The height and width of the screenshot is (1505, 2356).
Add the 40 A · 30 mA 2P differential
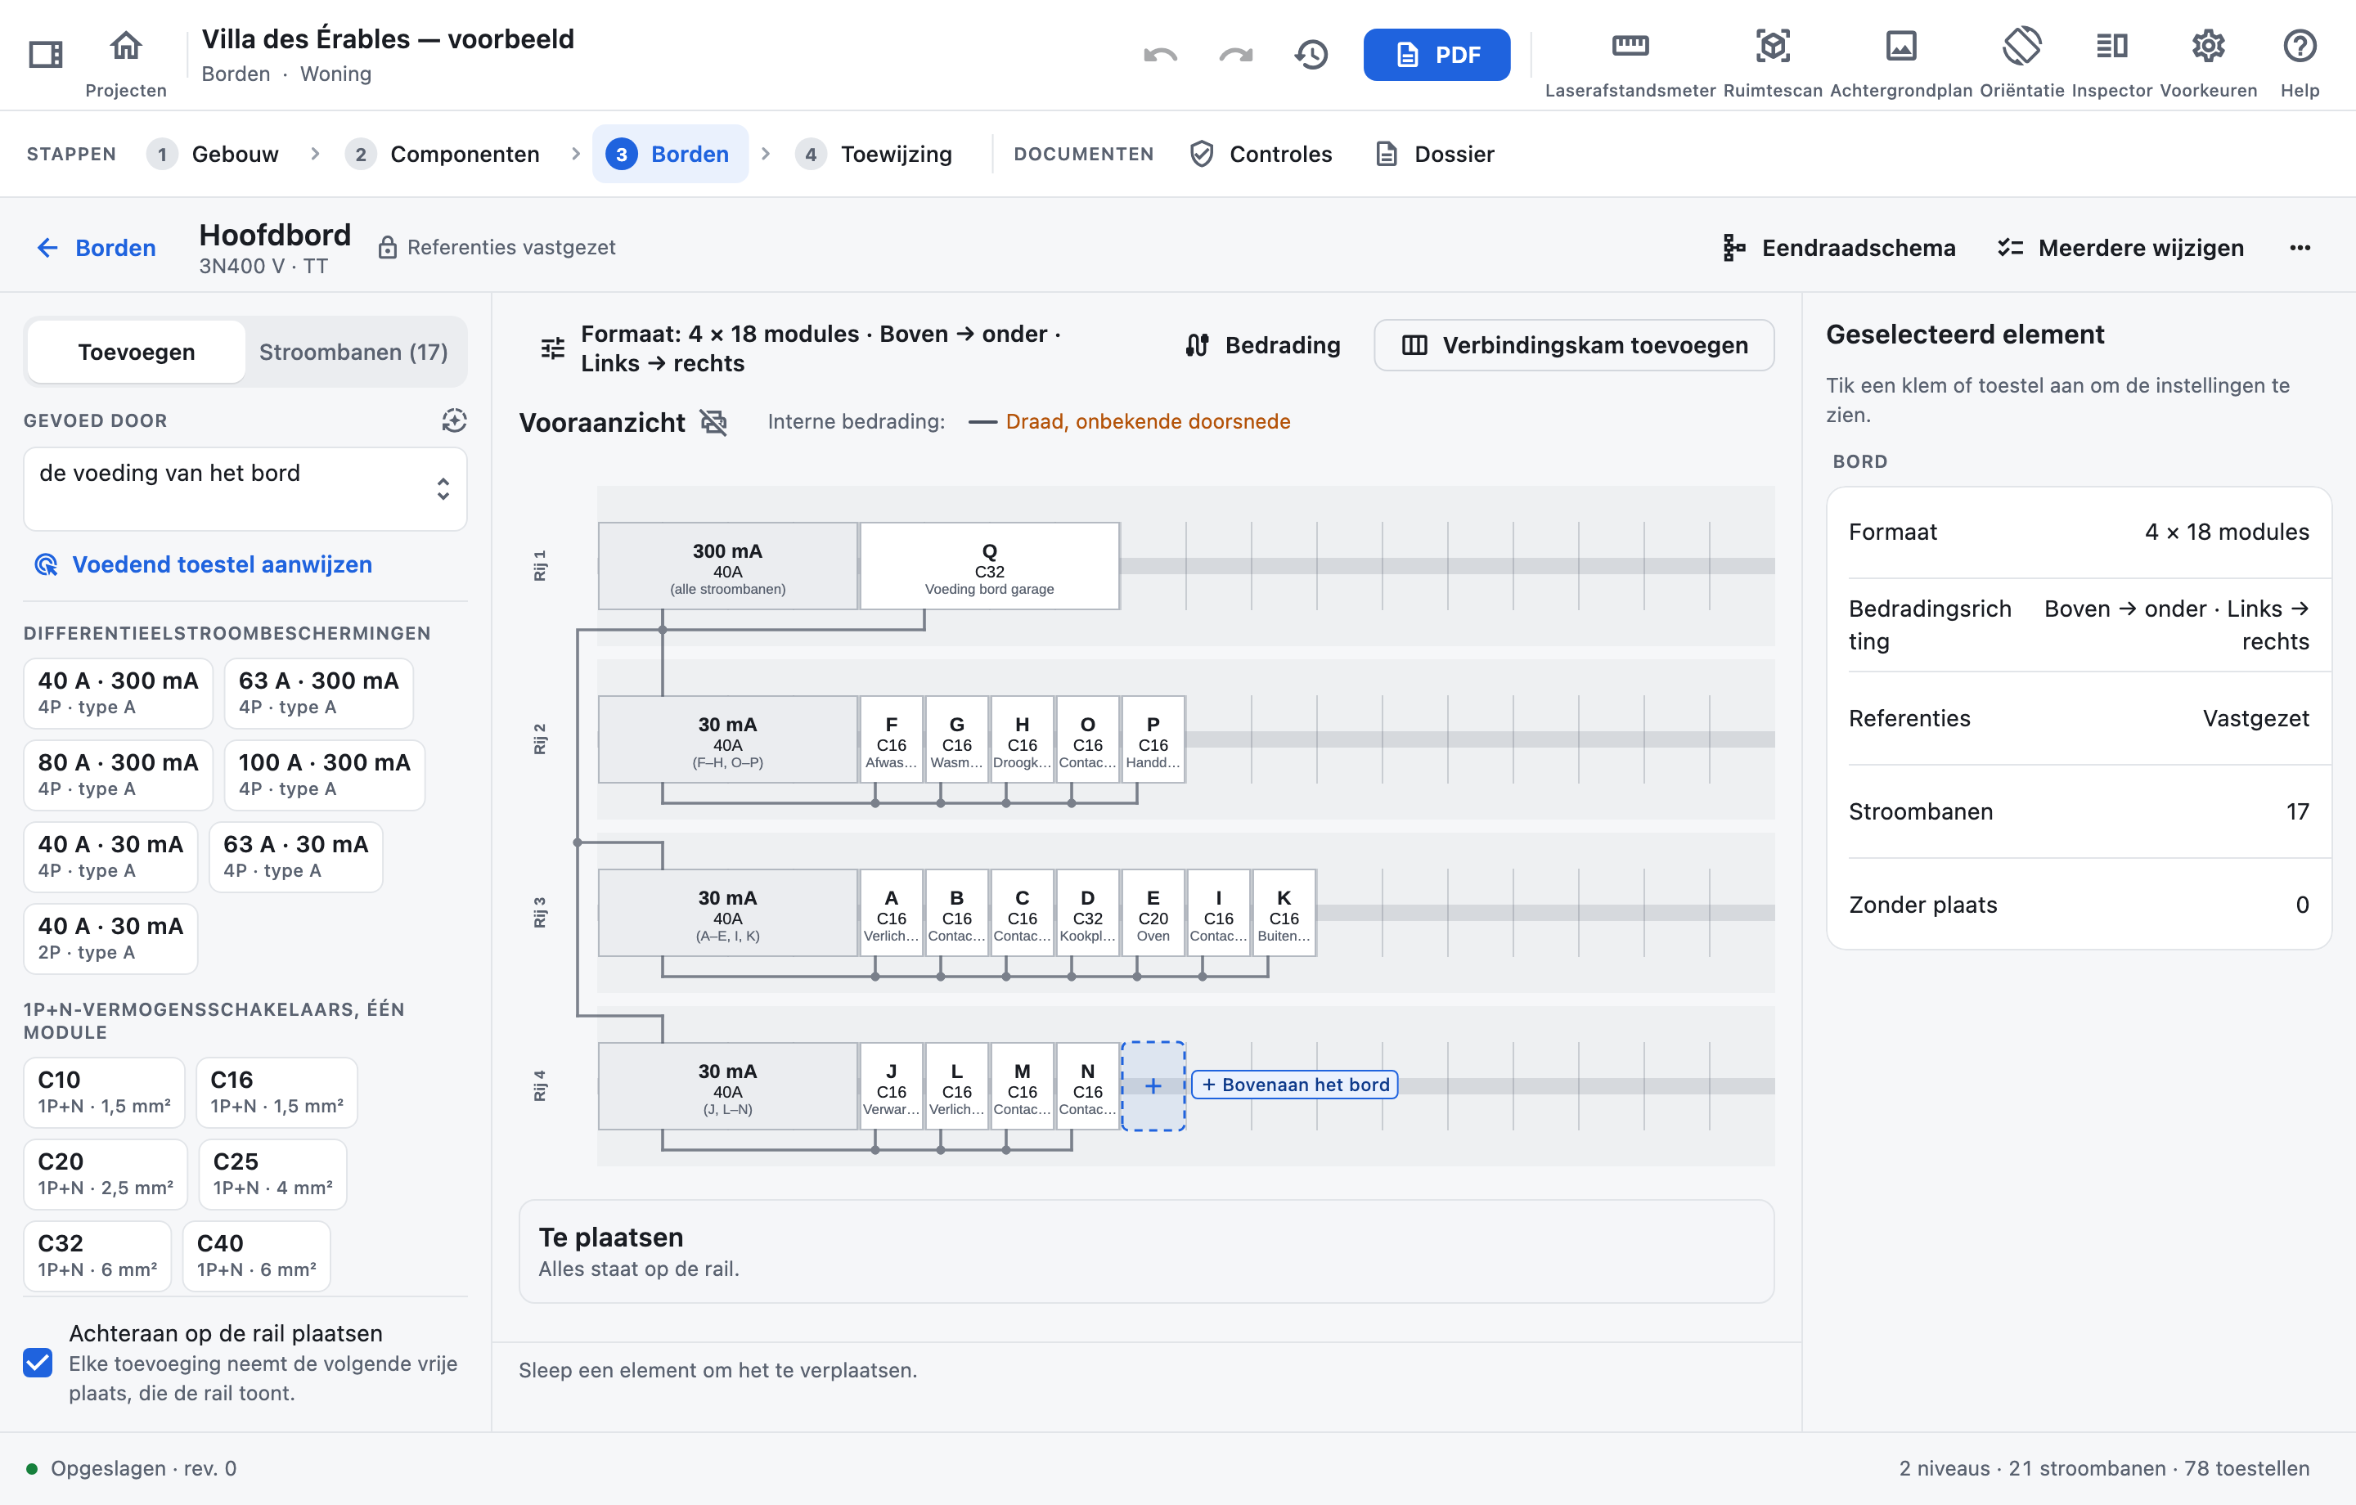click(110, 938)
